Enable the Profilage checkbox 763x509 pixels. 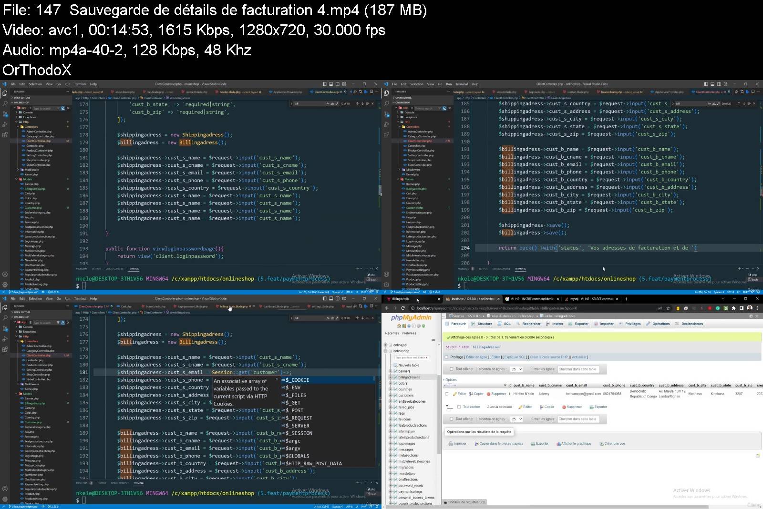point(446,357)
